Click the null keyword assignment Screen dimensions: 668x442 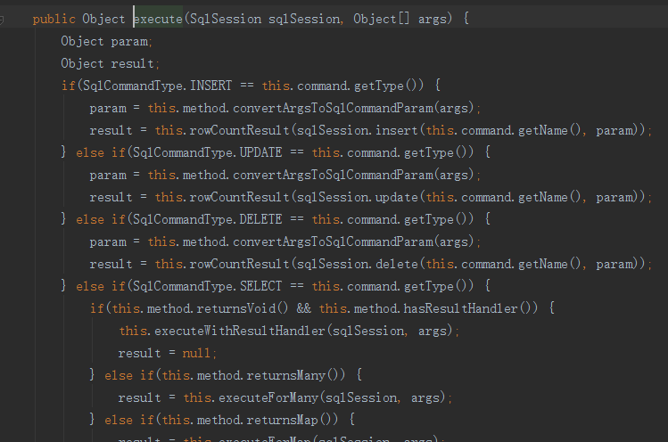196,353
